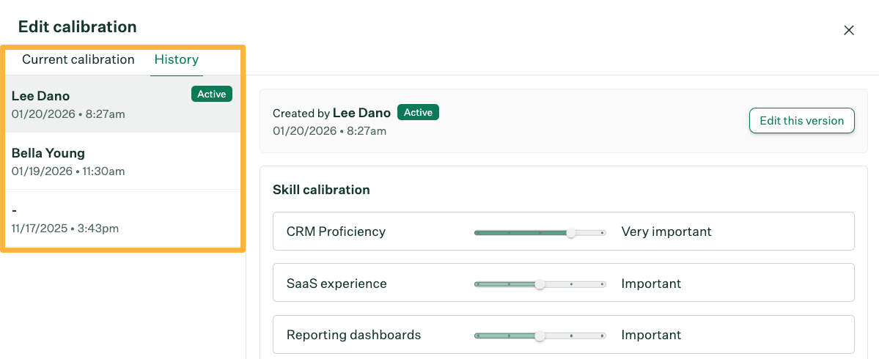Image resolution: width=879 pixels, height=359 pixels.
Task: Click the CRM Proficiency slider handle
Action: click(x=571, y=232)
